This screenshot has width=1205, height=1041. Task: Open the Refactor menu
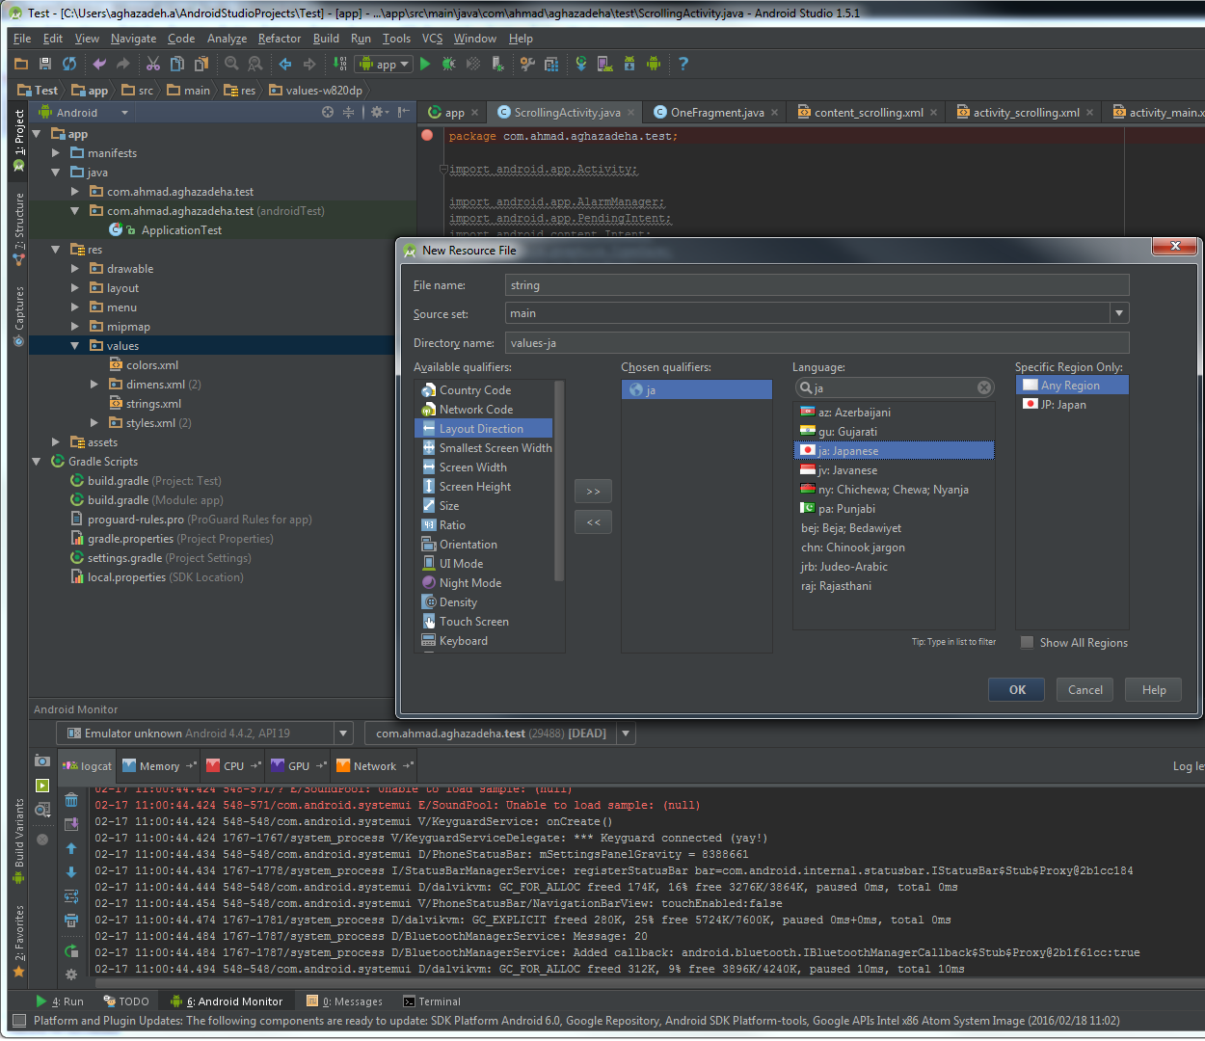click(x=280, y=39)
